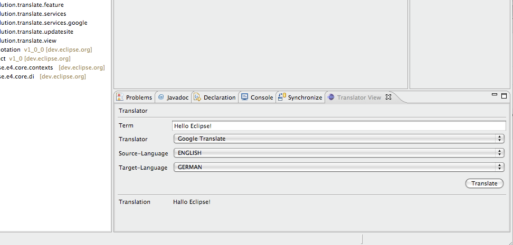This screenshot has height=245, width=513.
Task: Click the Javadoc @ icon
Action: [161, 97]
